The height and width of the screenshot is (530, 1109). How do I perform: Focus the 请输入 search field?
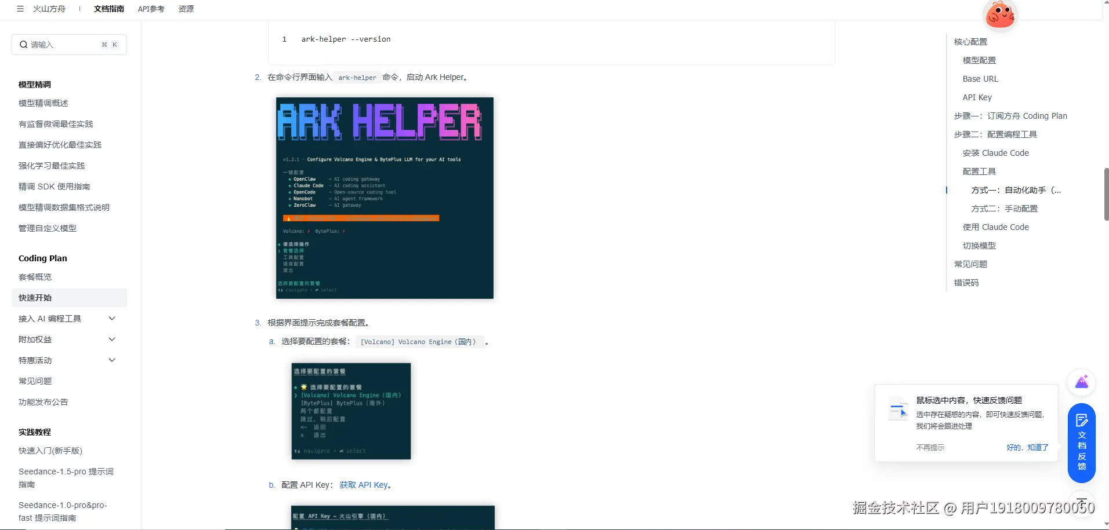click(x=69, y=45)
